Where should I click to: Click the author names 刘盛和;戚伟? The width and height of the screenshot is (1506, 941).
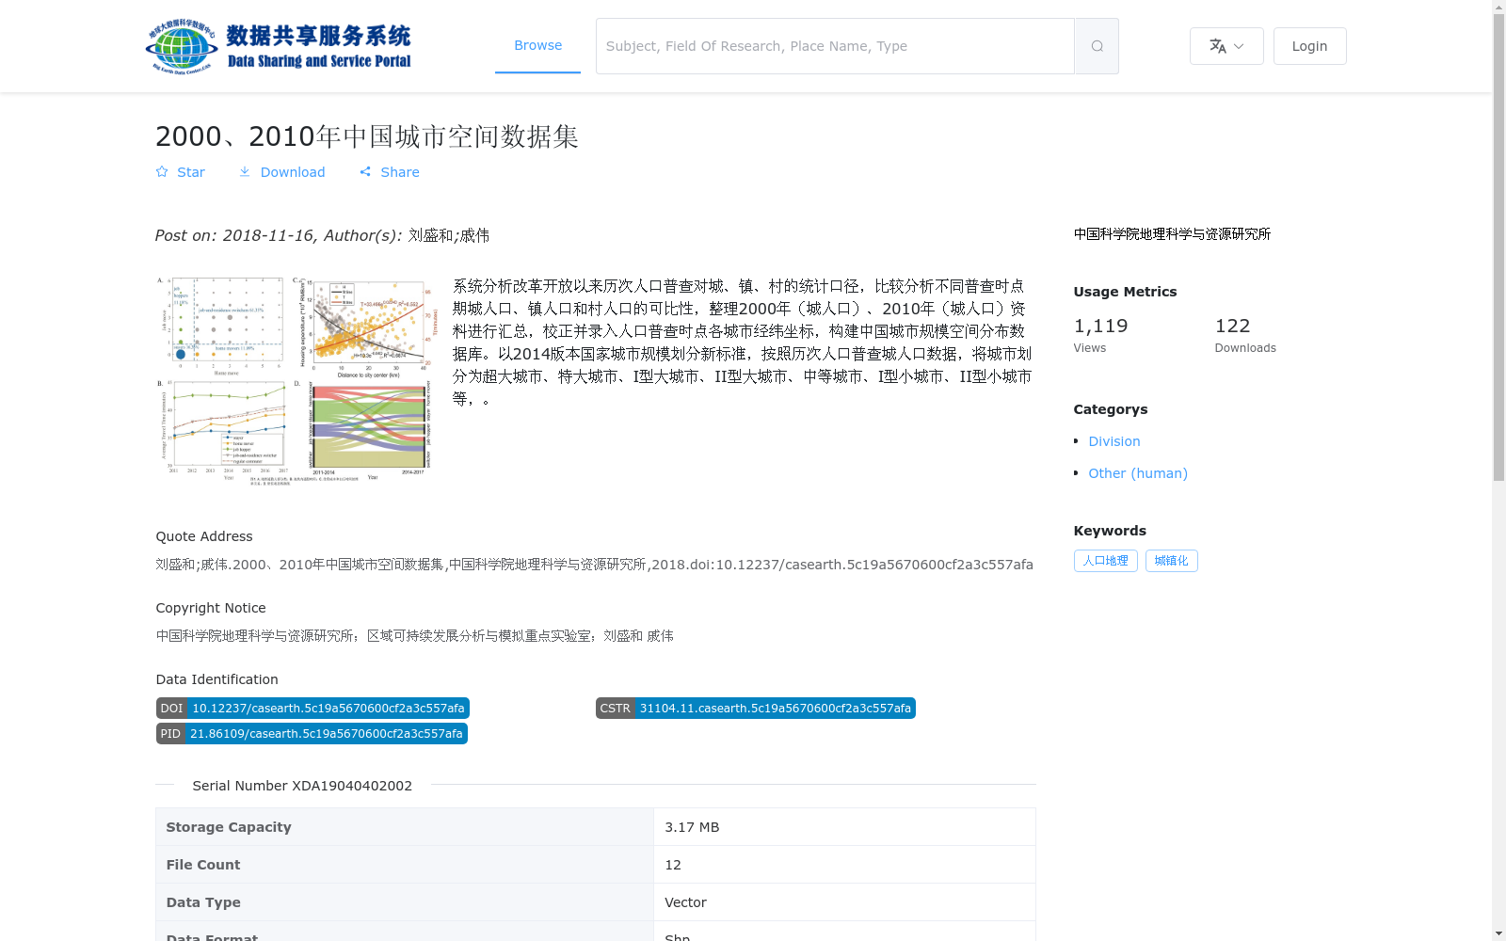click(449, 235)
